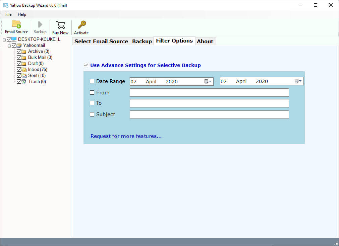Click into the From text field

209,93
